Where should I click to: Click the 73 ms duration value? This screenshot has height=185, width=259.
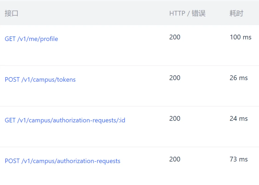point(239,159)
